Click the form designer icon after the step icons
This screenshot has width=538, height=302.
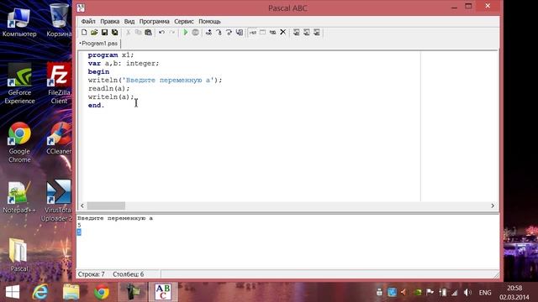(239, 32)
